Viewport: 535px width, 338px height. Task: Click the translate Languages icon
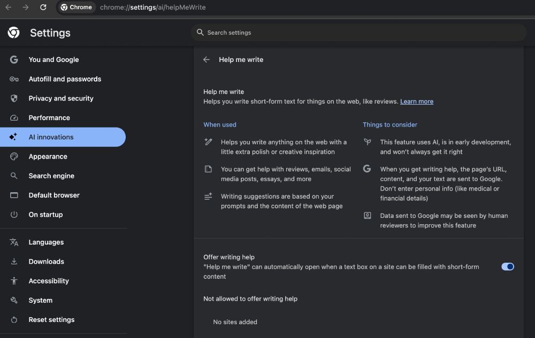[x=14, y=242]
